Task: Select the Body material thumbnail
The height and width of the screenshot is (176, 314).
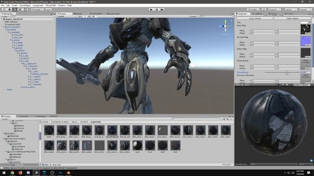Action: click(49, 130)
